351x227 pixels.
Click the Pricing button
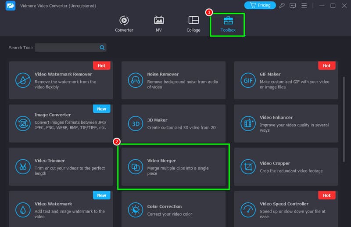point(260,5)
